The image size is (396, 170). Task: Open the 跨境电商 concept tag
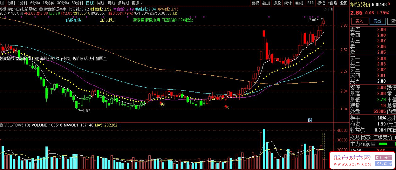tap(153, 20)
